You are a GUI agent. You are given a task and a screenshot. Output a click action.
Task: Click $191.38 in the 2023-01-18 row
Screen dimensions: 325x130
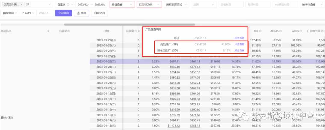[x=195, y=99]
